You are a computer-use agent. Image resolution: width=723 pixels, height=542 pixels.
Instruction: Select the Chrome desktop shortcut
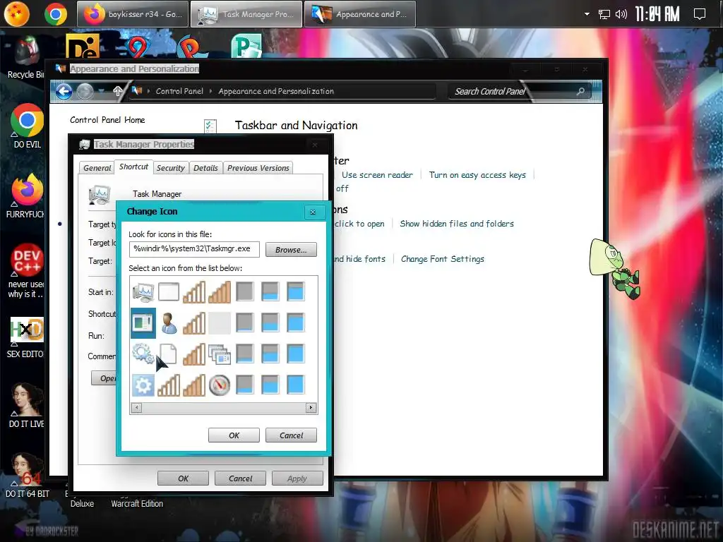pos(27,126)
